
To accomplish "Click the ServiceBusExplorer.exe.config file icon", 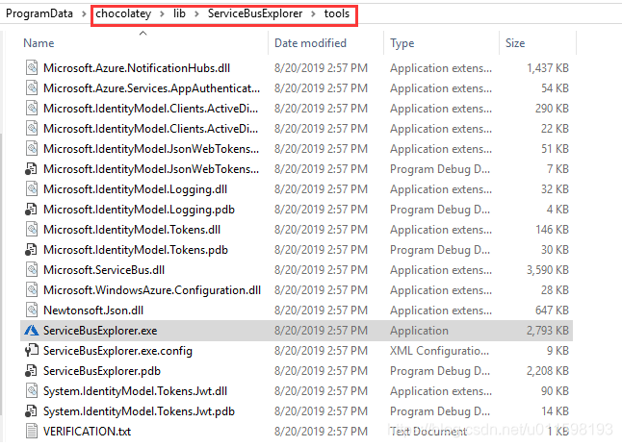I will (32, 351).
